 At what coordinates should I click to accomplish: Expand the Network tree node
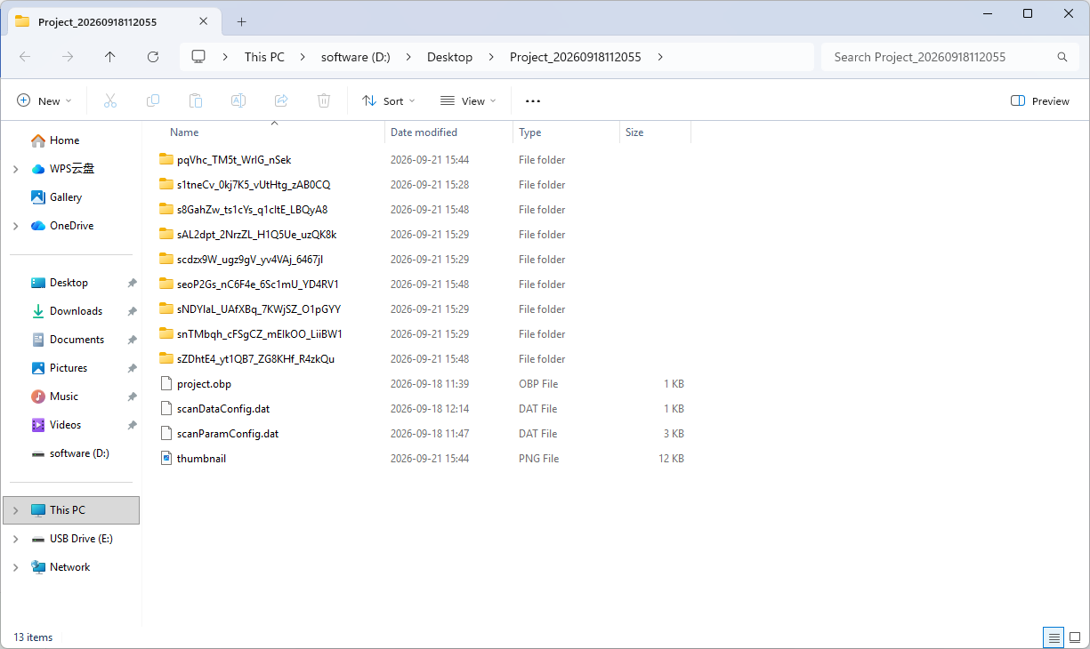point(16,567)
